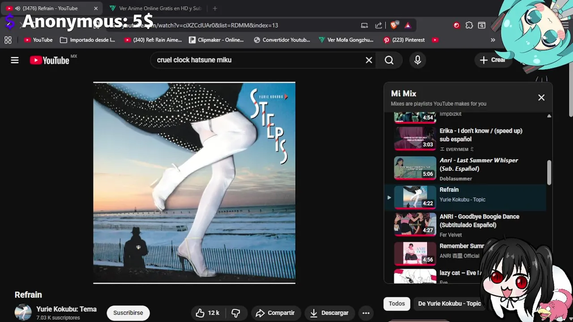The height and width of the screenshot is (322, 573).
Task: Close the Mi Mix playlist panel
Action: coord(541,97)
